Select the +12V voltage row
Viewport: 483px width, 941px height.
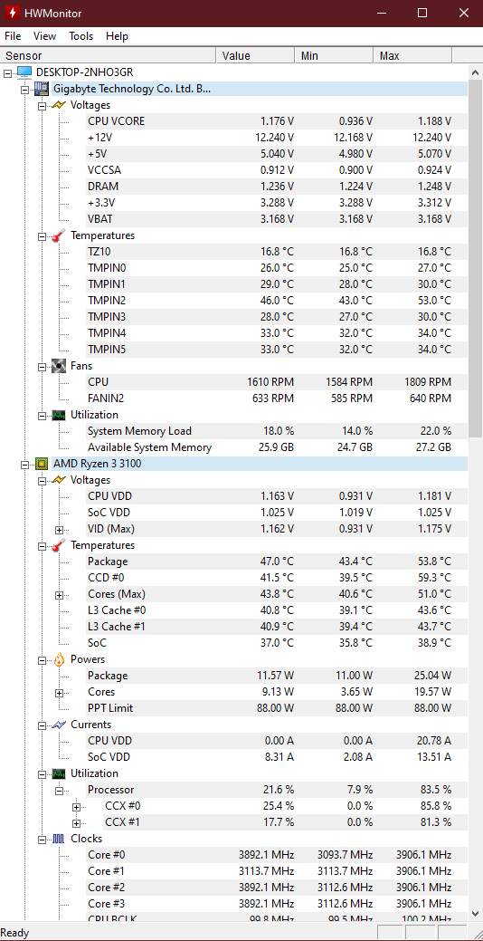pyautogui.click(x=277, y=138)
